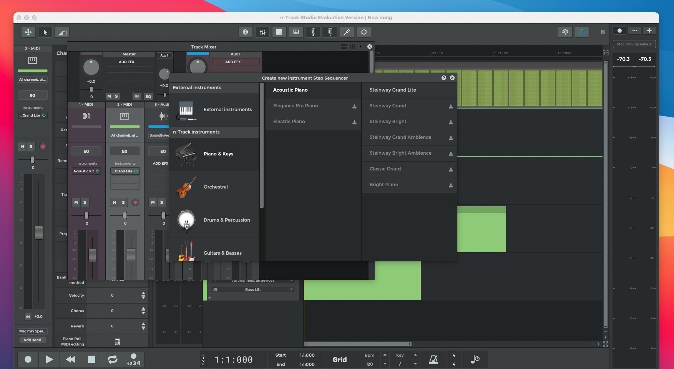Screen dimensions: 674x369
Task: Toggle loop playback in transport
Action: 112,359
